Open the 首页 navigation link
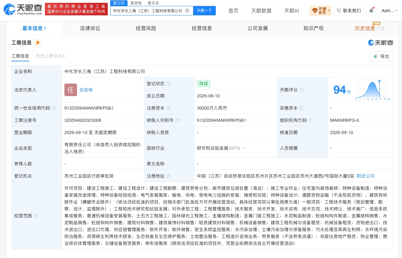402x258 pixels. coord(233,11)
